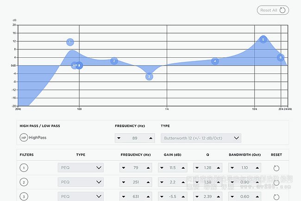Toggle the HighPass HP circle button
Viewport: 301px width, 201px height.
tap(23, 138)
